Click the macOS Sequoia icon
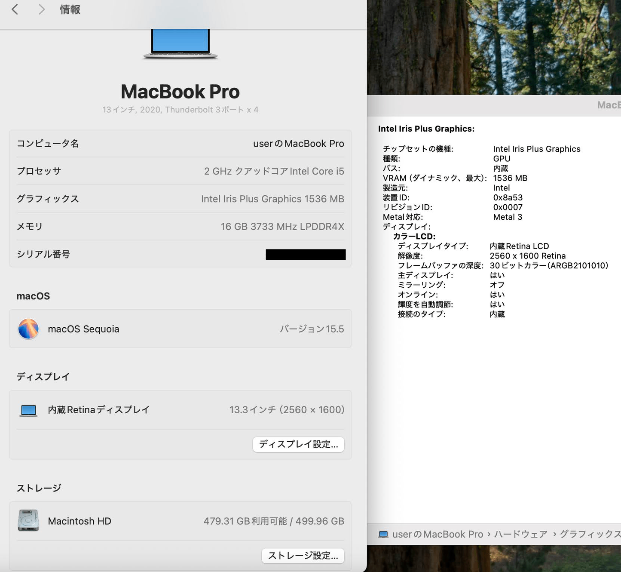This screenshot has width=621, height=572. [x=28, y=329]
